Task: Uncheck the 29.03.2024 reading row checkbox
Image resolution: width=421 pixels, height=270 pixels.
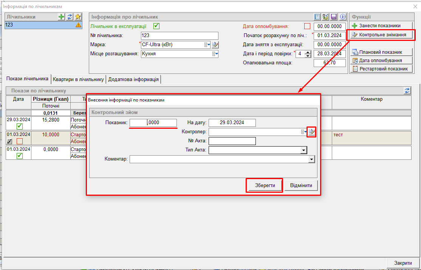Action: coord(20,126)
